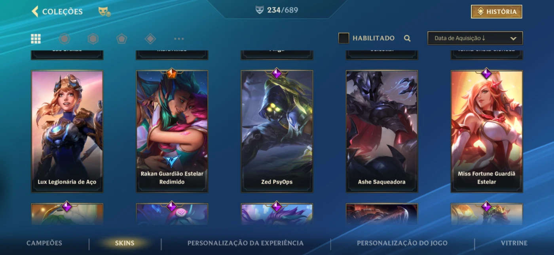Select the diamond rarity filter icon
This screenshot has width=554, height=255.
[150, 39]
